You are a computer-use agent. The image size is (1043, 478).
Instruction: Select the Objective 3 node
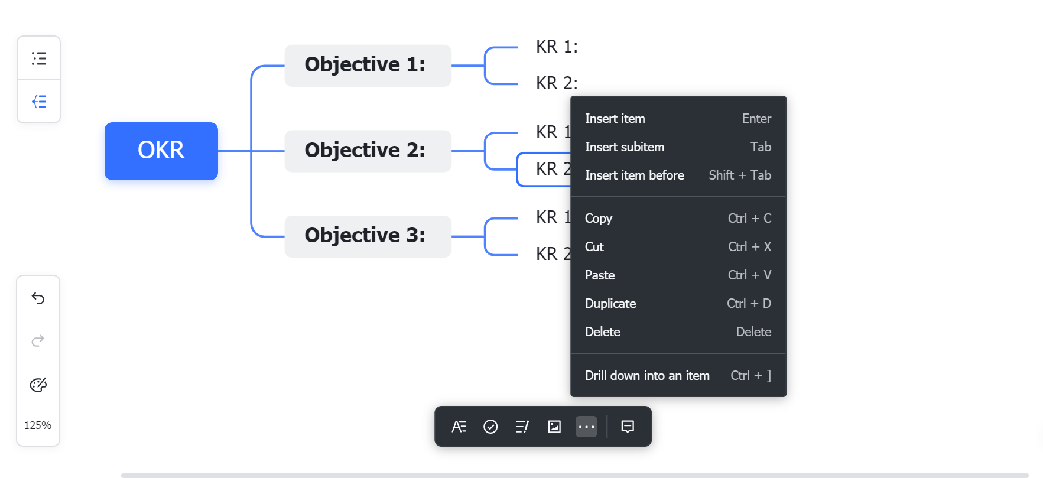tap(367, 235)
